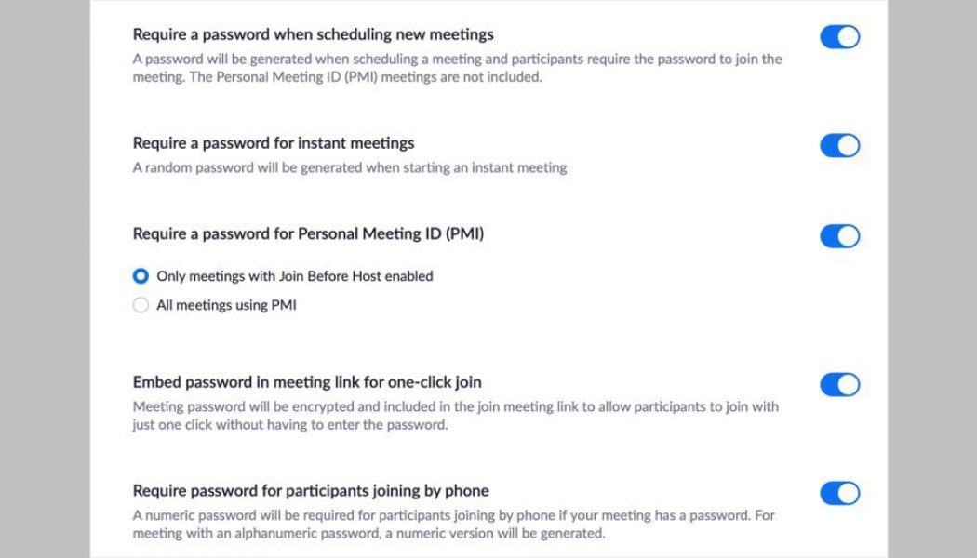This screenshot has height=558, width=977.
Task: Click the 'Embed password in meeting link' heading
Action: [307, 382]
